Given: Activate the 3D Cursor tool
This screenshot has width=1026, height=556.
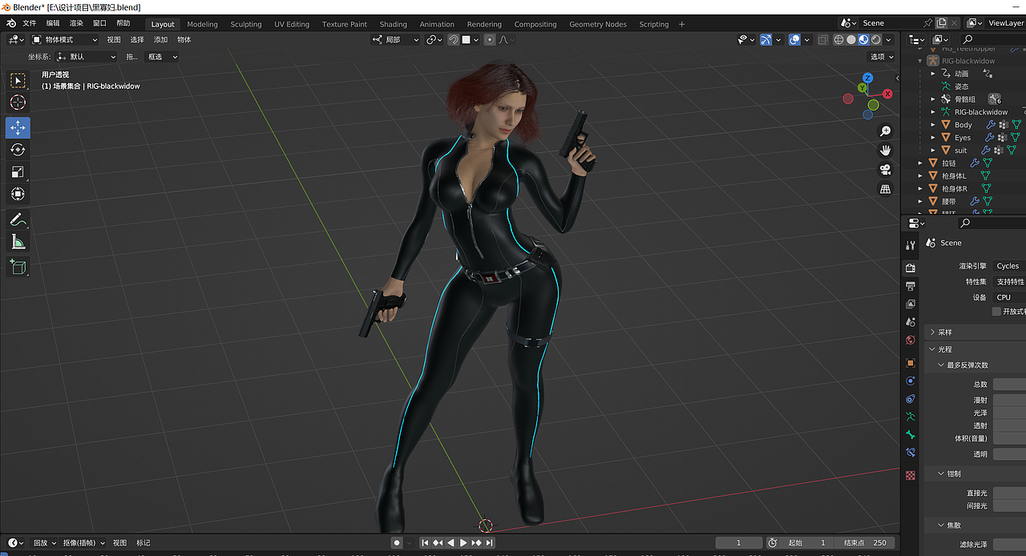Looking at the screenshot, I should click(18, 103).
